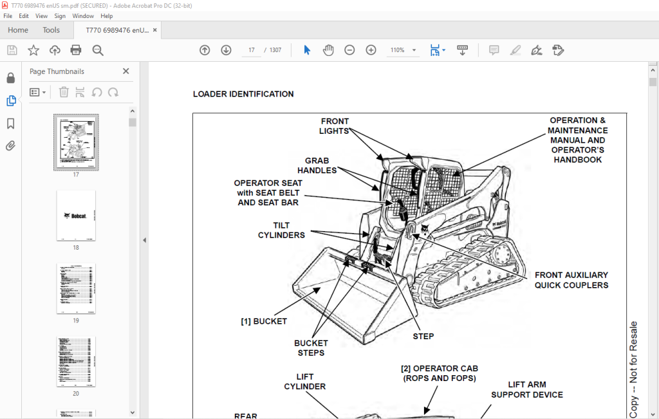
Task: Switch to the Tools tab
Action: (x=51, y=30)
